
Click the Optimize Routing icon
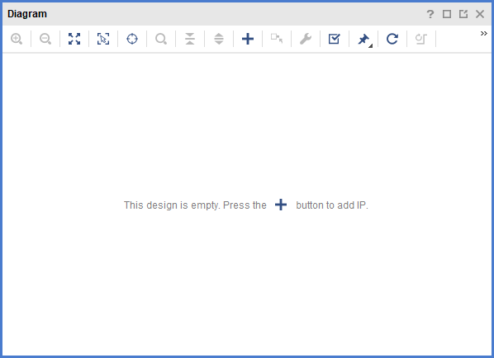point(421,39)
